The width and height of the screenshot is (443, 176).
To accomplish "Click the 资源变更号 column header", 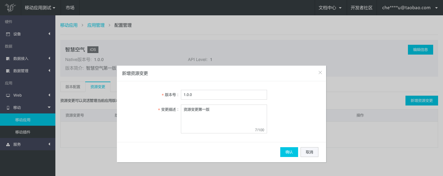I will (75, 115).
